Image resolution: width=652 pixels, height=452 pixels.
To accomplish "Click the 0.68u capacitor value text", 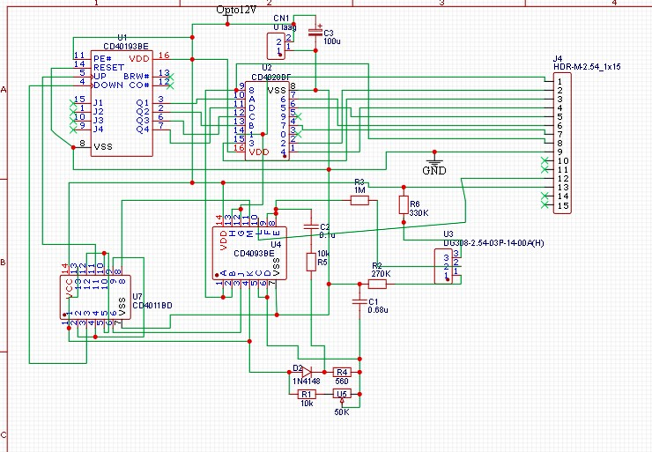I will point(378,310).
